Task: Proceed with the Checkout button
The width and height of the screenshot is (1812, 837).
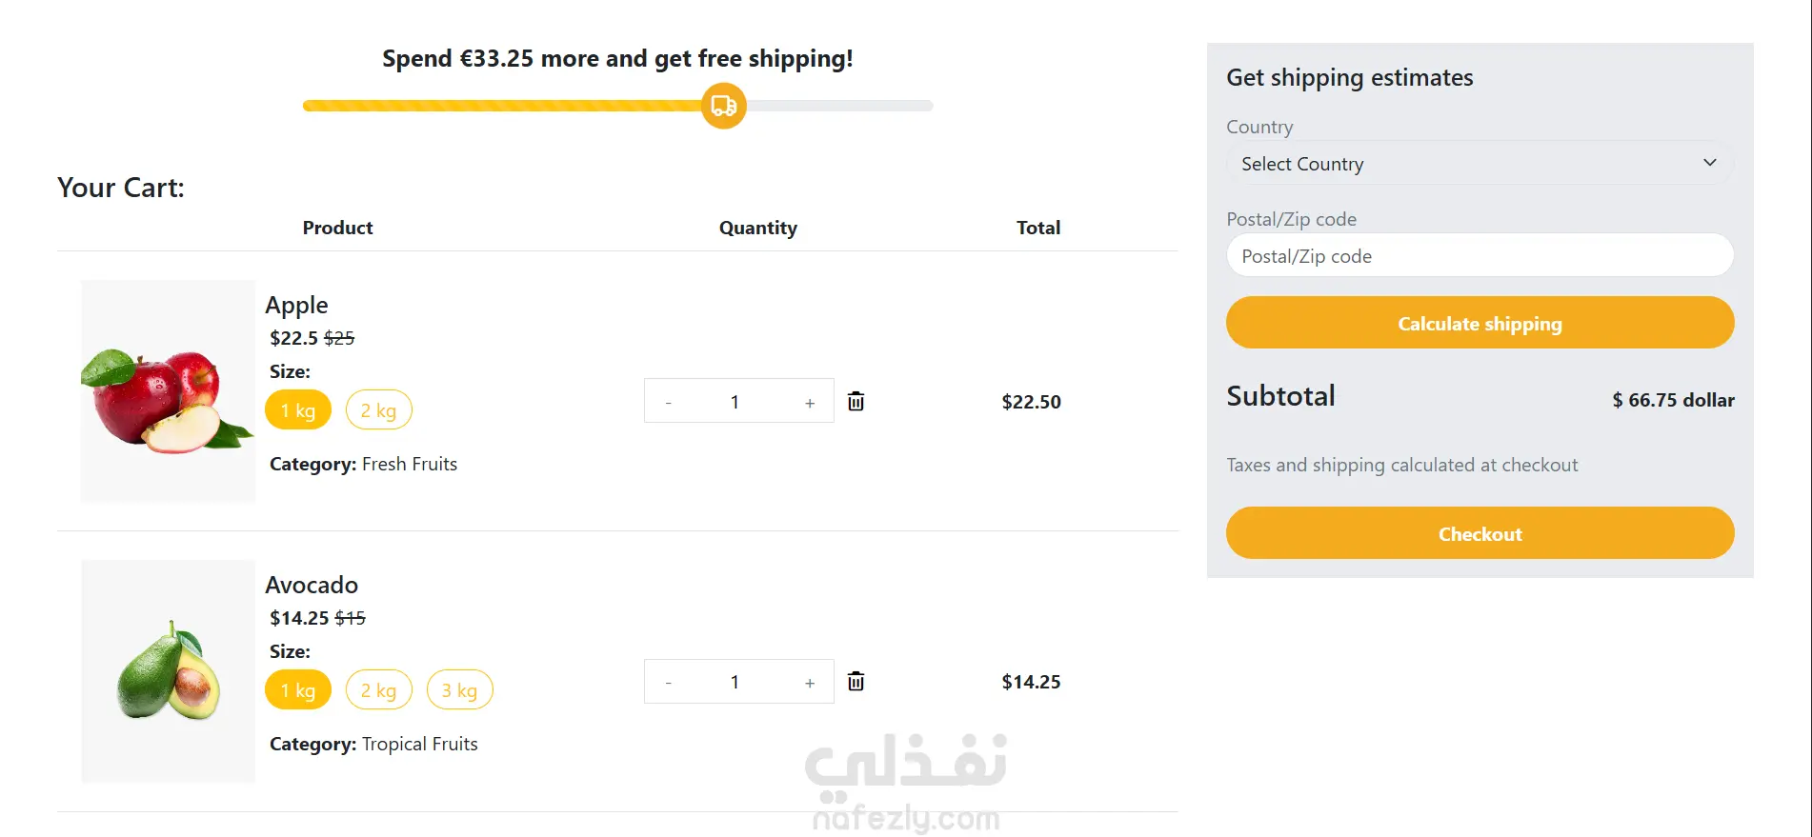Action: click(x=1480, y=533)
